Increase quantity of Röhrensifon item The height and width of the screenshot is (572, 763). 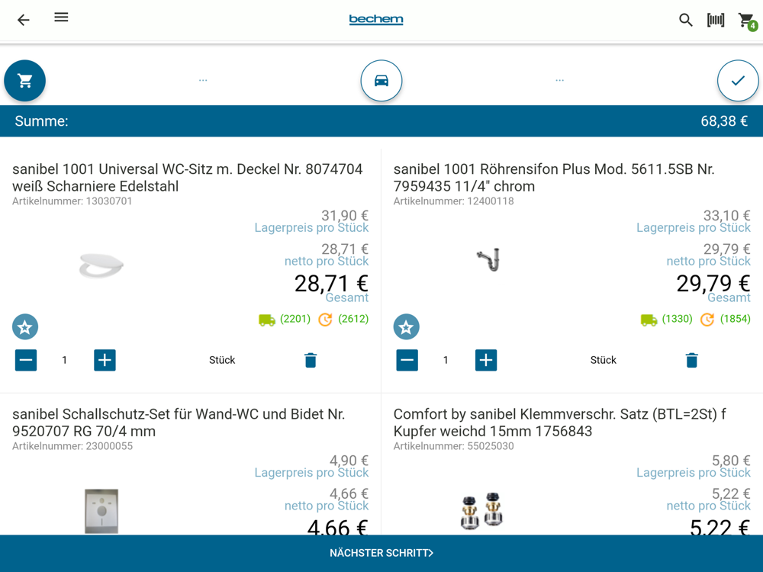(486, 361)
